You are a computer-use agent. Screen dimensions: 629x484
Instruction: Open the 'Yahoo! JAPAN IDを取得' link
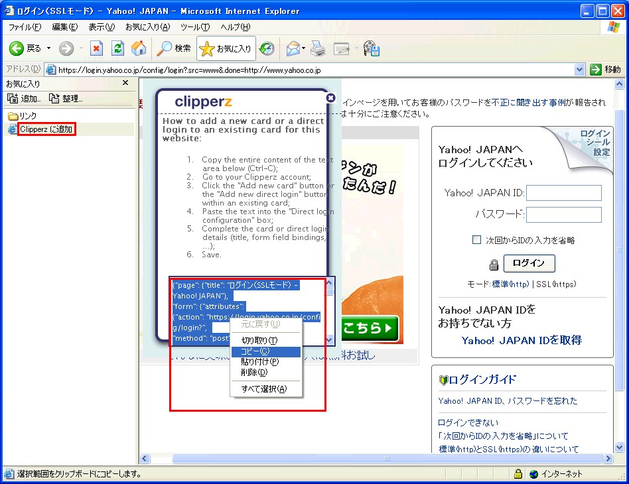click(522, 340)
